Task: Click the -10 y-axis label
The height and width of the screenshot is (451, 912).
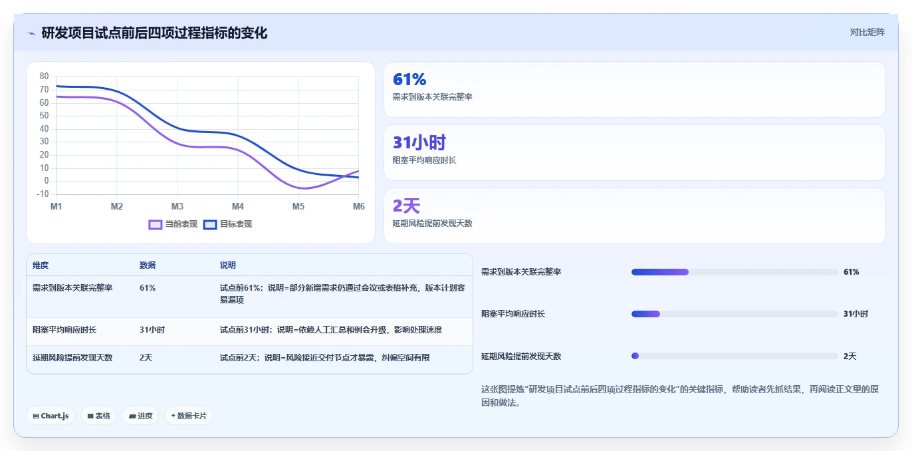Action: point(43,194)
